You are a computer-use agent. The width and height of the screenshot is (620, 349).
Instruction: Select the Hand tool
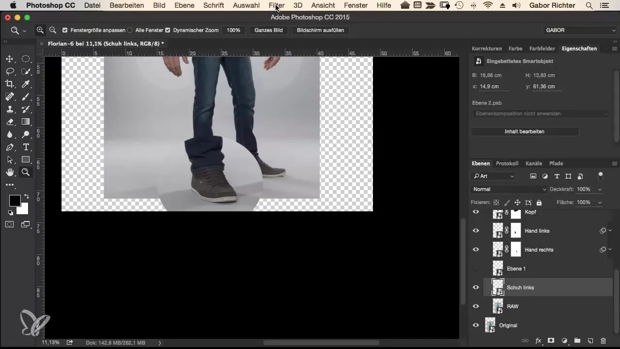pyautogui.click(x=9, y=173)
